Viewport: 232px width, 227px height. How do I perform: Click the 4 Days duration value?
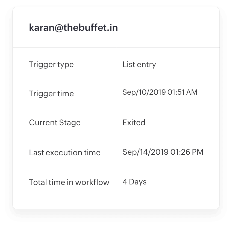click(x=134, y=182)
